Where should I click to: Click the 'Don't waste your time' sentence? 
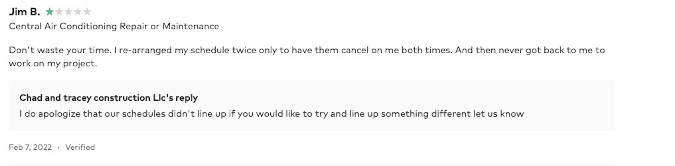point(60,50)
